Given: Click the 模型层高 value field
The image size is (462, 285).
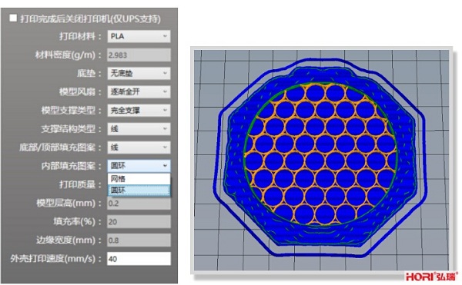Looking at the screenshot, I should pos(139,204).
